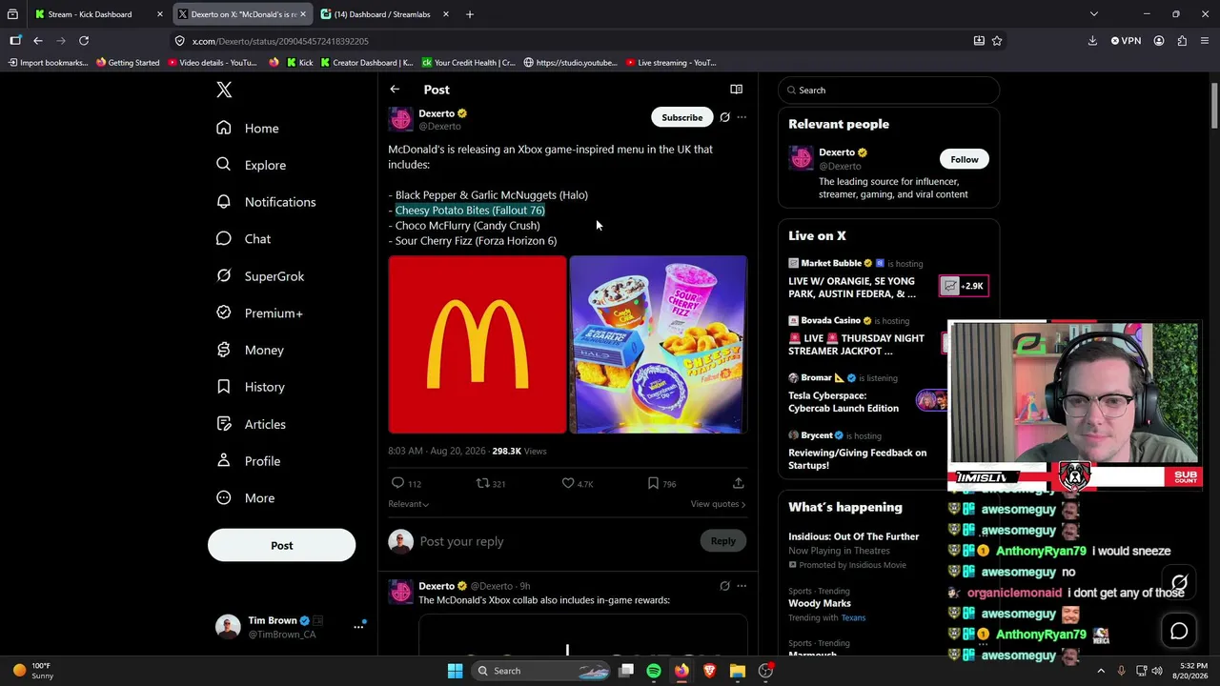Open Explore in X sidebar
This screenshot has width=1220, height=686.
251,165
